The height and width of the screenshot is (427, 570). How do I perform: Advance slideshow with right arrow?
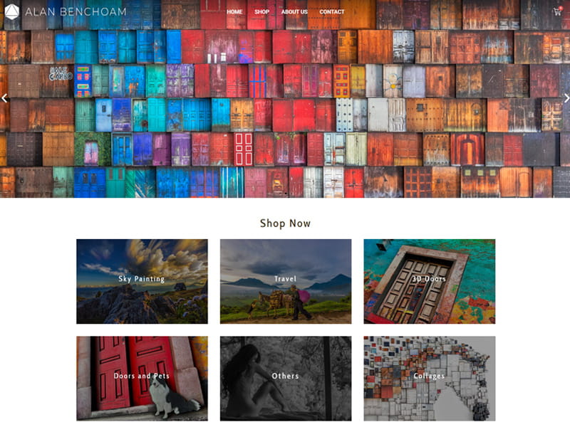coord(566,98)
